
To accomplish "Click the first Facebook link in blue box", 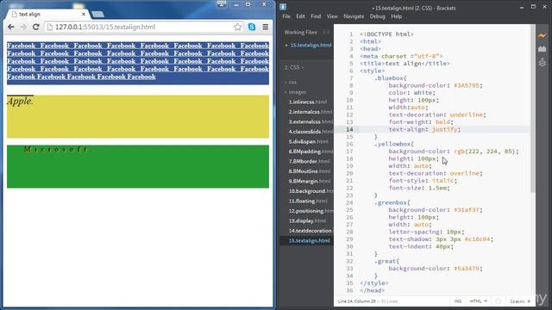I will pos(21,46).
